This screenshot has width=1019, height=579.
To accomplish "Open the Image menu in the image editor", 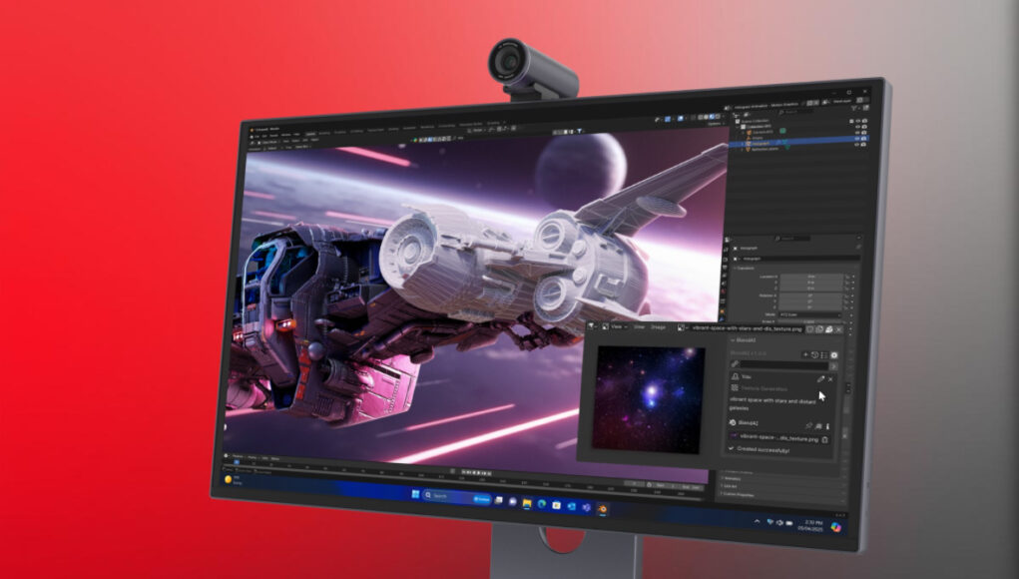I will point(658,326).
